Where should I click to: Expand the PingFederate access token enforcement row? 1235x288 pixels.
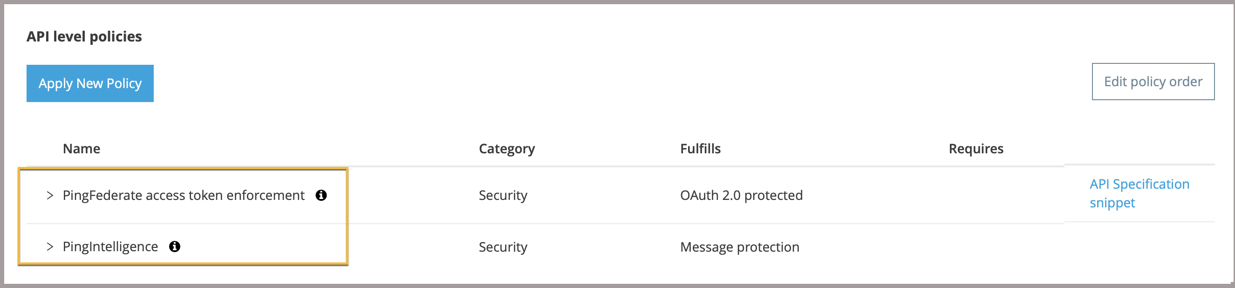click(x=50, y=195)
